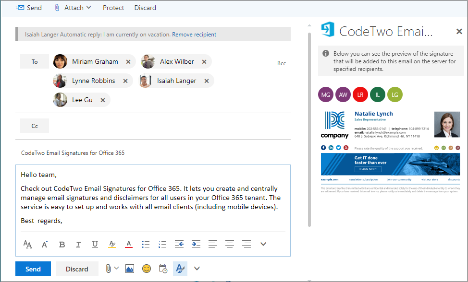Viewport: 468px width, 282px height.
Task: Click the LinkedIn icon in signature
Action: [x=331, y=148]
